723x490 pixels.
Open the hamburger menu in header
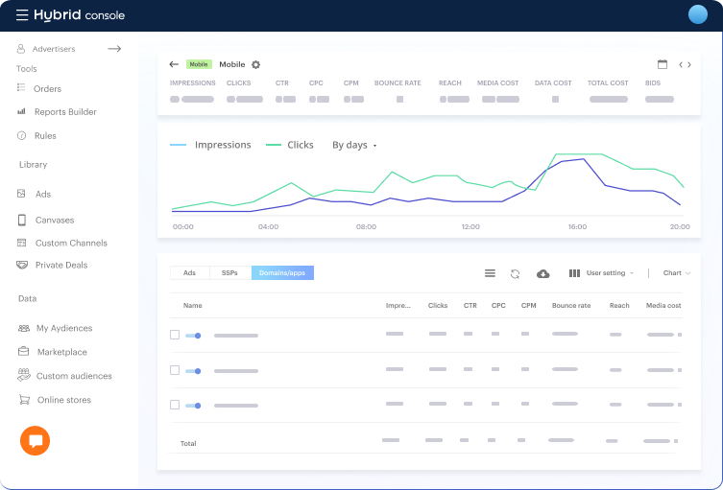coord(22,14)
